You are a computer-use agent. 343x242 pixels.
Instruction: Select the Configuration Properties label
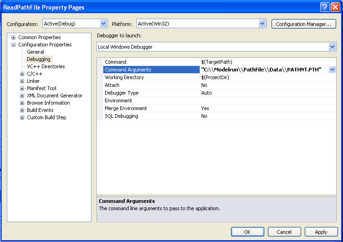coord(45,45)
